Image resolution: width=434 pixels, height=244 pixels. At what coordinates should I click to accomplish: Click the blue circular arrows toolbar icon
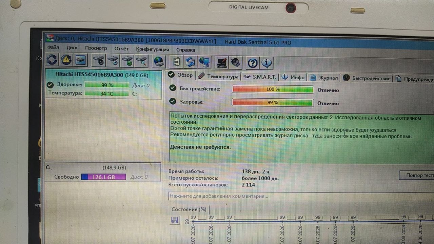click(190, 62)
